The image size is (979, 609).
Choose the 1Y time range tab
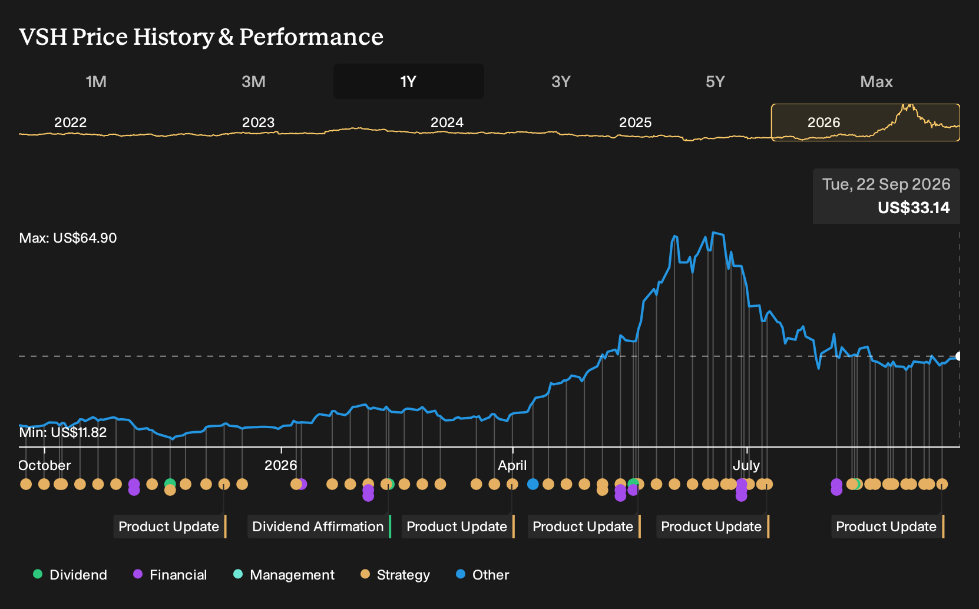point(408,81)
